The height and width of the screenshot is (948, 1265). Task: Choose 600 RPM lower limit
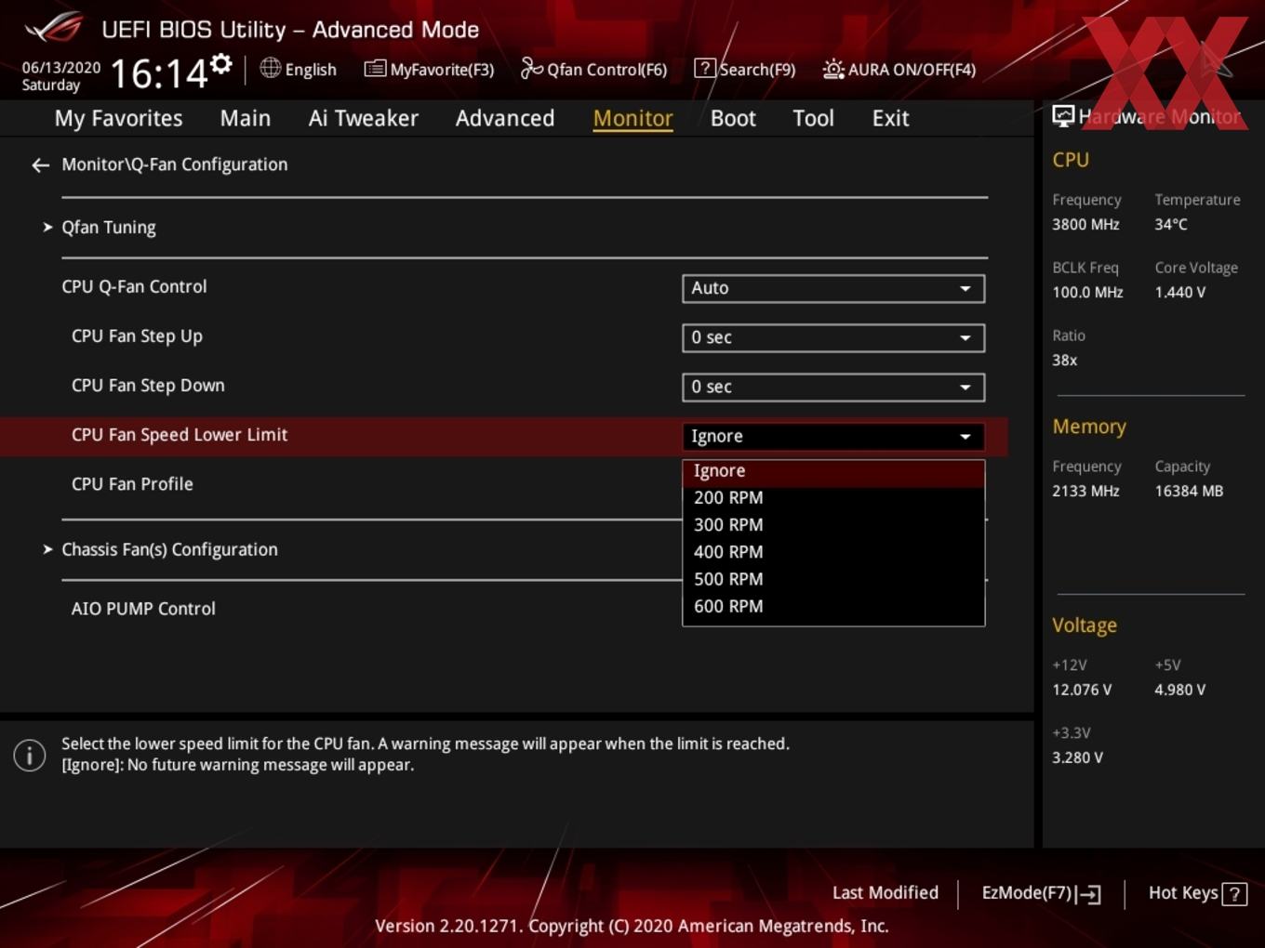coord(833,606)
